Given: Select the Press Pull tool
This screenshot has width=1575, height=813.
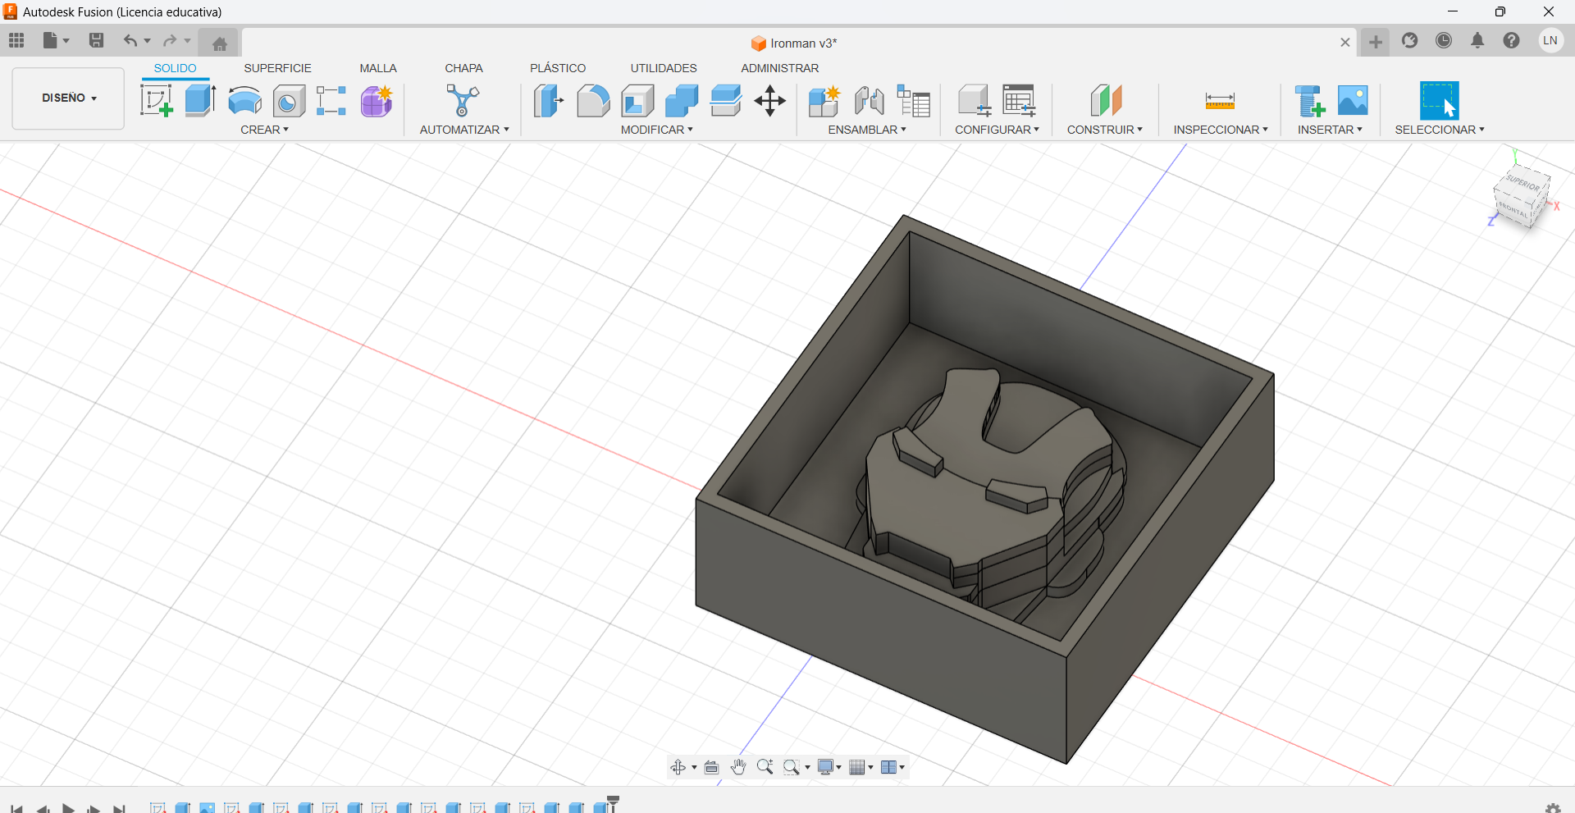Looking at the screenshot, I should [549, 101].
